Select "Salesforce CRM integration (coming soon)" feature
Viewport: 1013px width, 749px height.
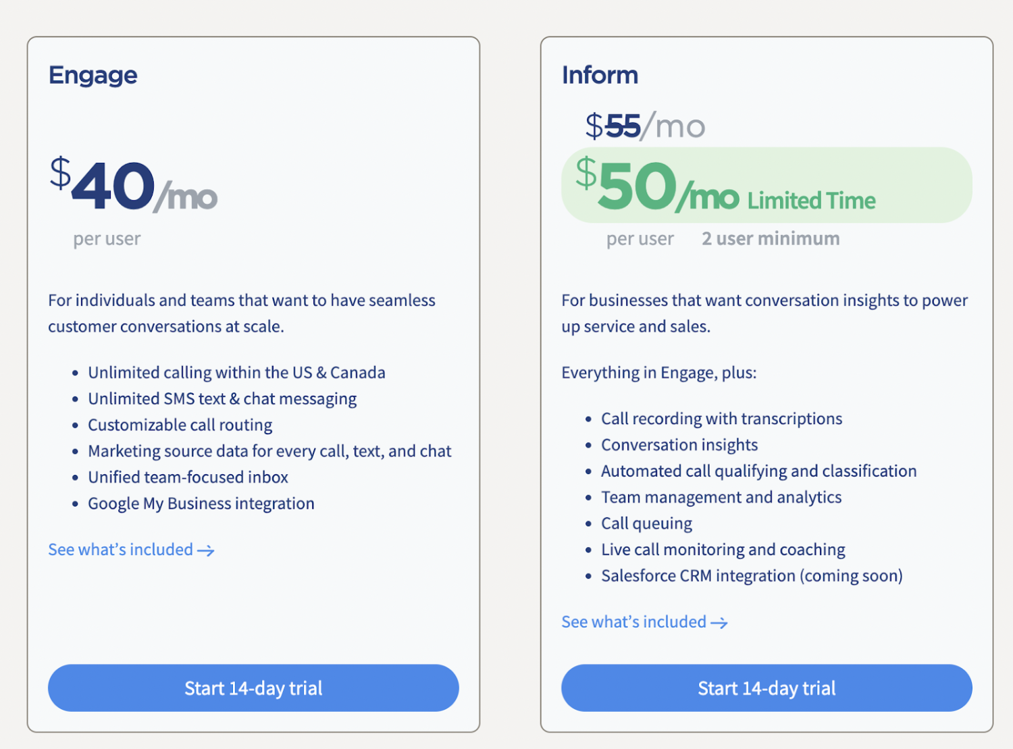click(752, 576)
